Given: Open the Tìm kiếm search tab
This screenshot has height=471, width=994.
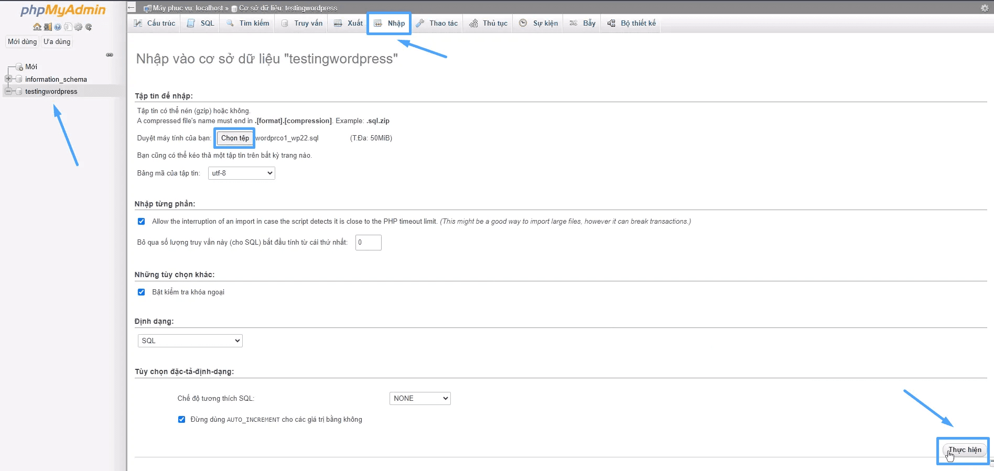Looking at the screenshot, I should pyautogui.click(x=247, y=23).
